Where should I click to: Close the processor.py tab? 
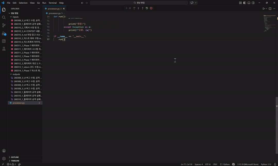coord(64,9)
